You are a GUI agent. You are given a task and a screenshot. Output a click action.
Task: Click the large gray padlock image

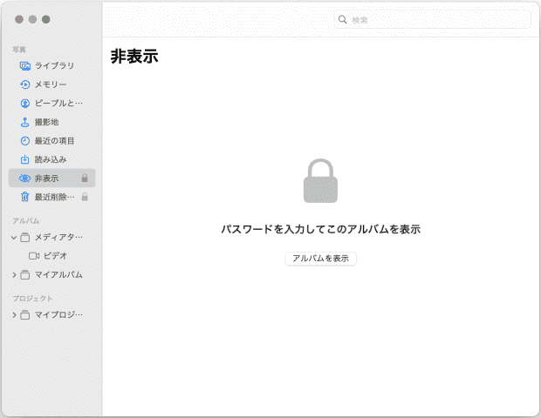(x=320, y=181)
